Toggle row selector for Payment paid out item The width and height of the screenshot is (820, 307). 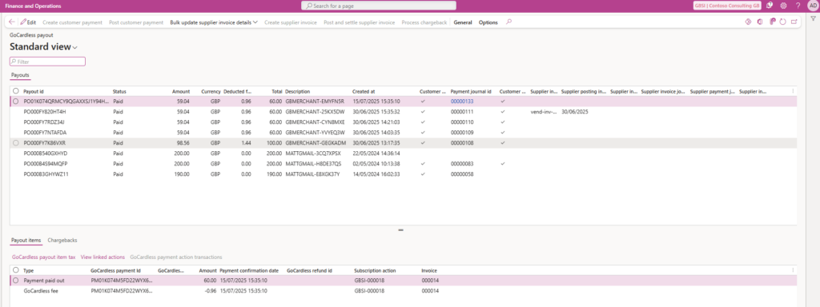pyautogui.click(x=16, y=281)
